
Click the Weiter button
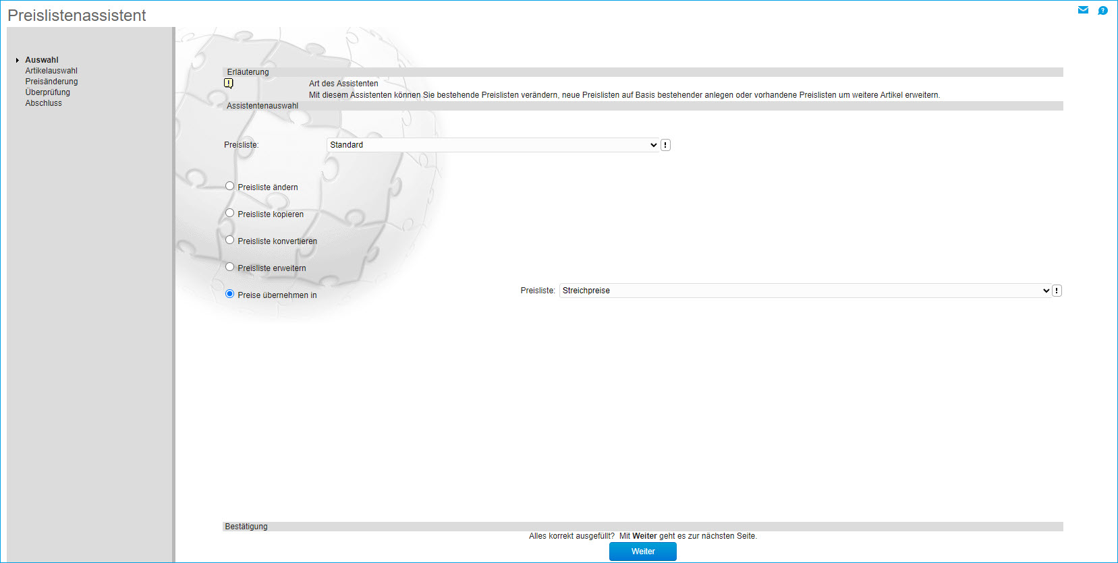[643, 552]
